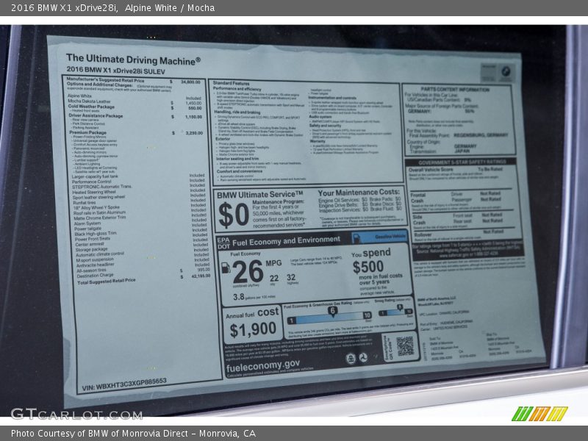Click the Smog Rating scale bar
This screenshot has width=588, height=441.
(396, 312)
